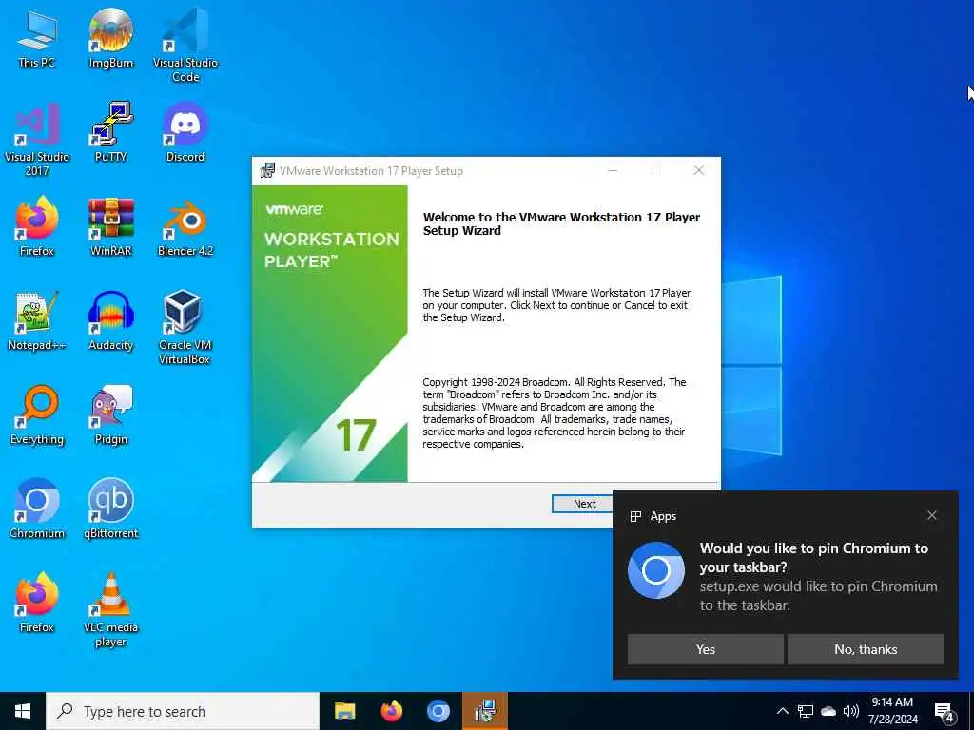The image size is (974, 730).
Task: Click the Visual Studio 2017 icon
Action: click(x=37, y=139)
